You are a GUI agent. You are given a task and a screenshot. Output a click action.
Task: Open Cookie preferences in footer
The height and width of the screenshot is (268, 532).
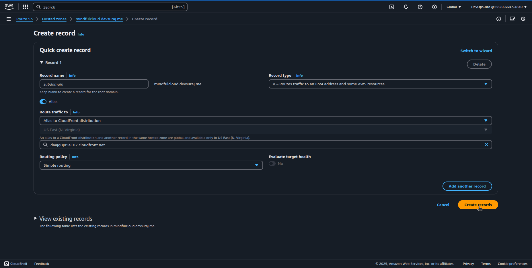pos(512,264)
